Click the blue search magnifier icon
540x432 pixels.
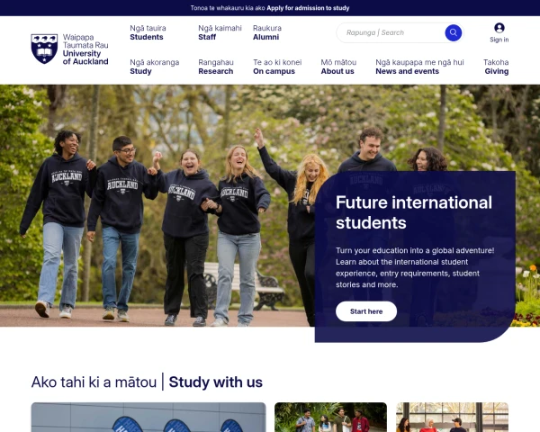point(454,32)
